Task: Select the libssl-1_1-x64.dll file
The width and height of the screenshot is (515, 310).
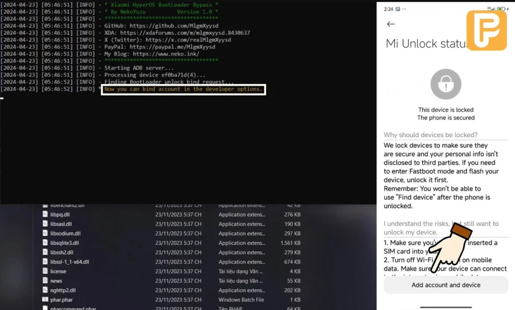Action: [x=69, y=262]
